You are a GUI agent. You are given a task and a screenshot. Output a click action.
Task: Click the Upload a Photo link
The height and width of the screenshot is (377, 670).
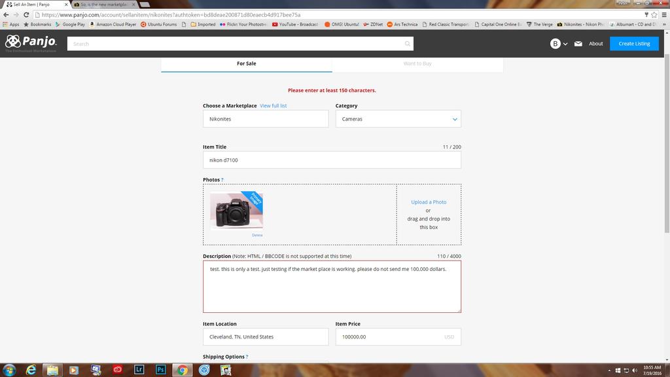(x=429, y=202)
